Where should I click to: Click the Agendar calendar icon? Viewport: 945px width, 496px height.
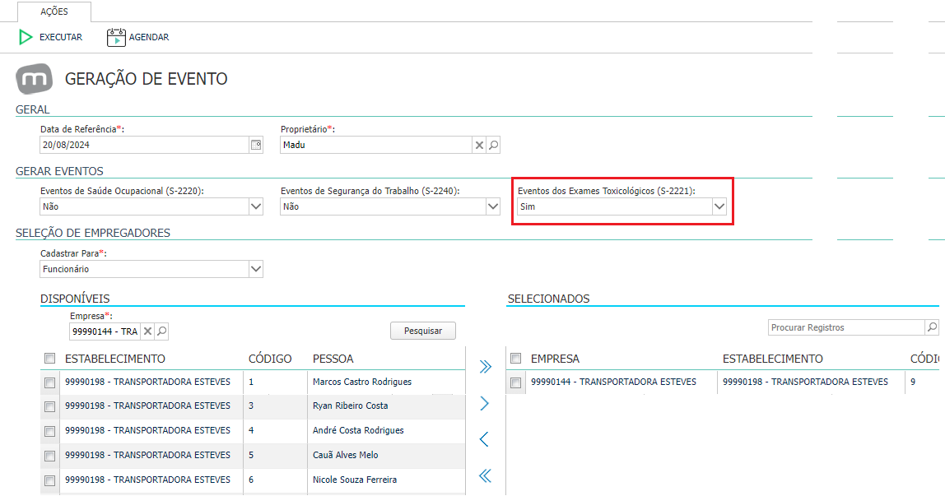(x=116, y=37)
